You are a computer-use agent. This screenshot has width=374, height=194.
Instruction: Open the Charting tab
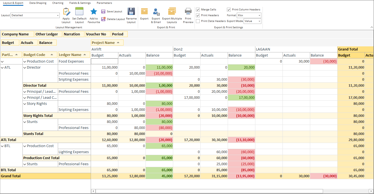[x=58, y=3]
